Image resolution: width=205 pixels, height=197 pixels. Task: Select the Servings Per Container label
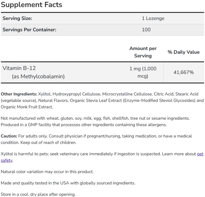[29, 30]
